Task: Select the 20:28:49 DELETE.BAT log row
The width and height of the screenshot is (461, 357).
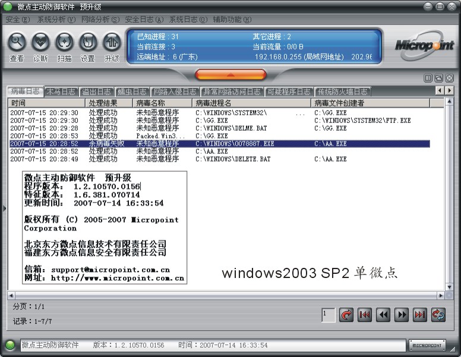Action: coord(219,159)
